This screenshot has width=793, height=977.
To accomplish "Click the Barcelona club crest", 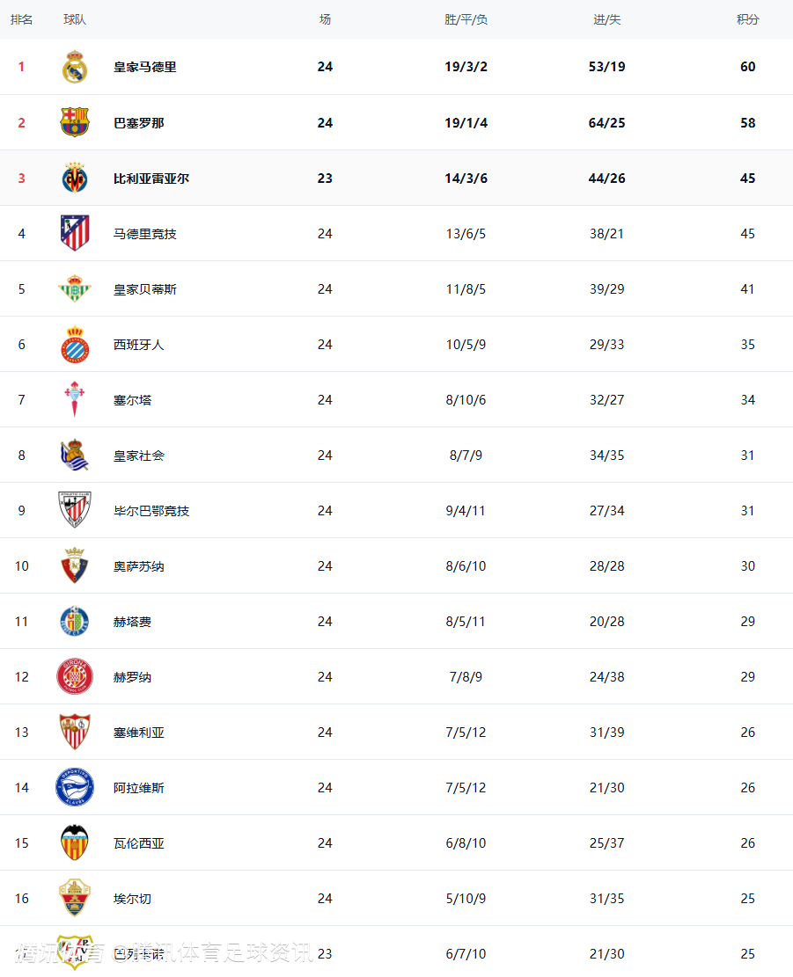I will (75, 122).
